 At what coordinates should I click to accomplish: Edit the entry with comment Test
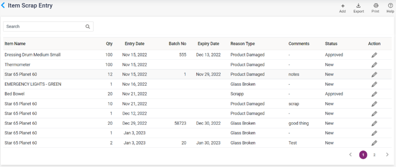tap(374, 143)
